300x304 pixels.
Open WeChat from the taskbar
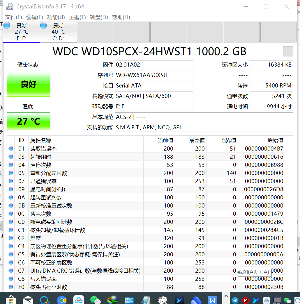pos(95,299)
